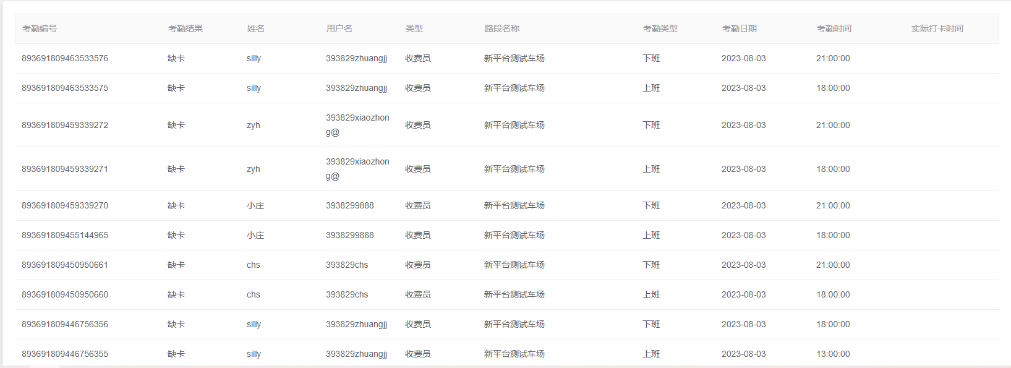Image resolution: width=1011 pixels, height=368 pixels.
Task: Select the 路段名称 column header
Action: 501,28
